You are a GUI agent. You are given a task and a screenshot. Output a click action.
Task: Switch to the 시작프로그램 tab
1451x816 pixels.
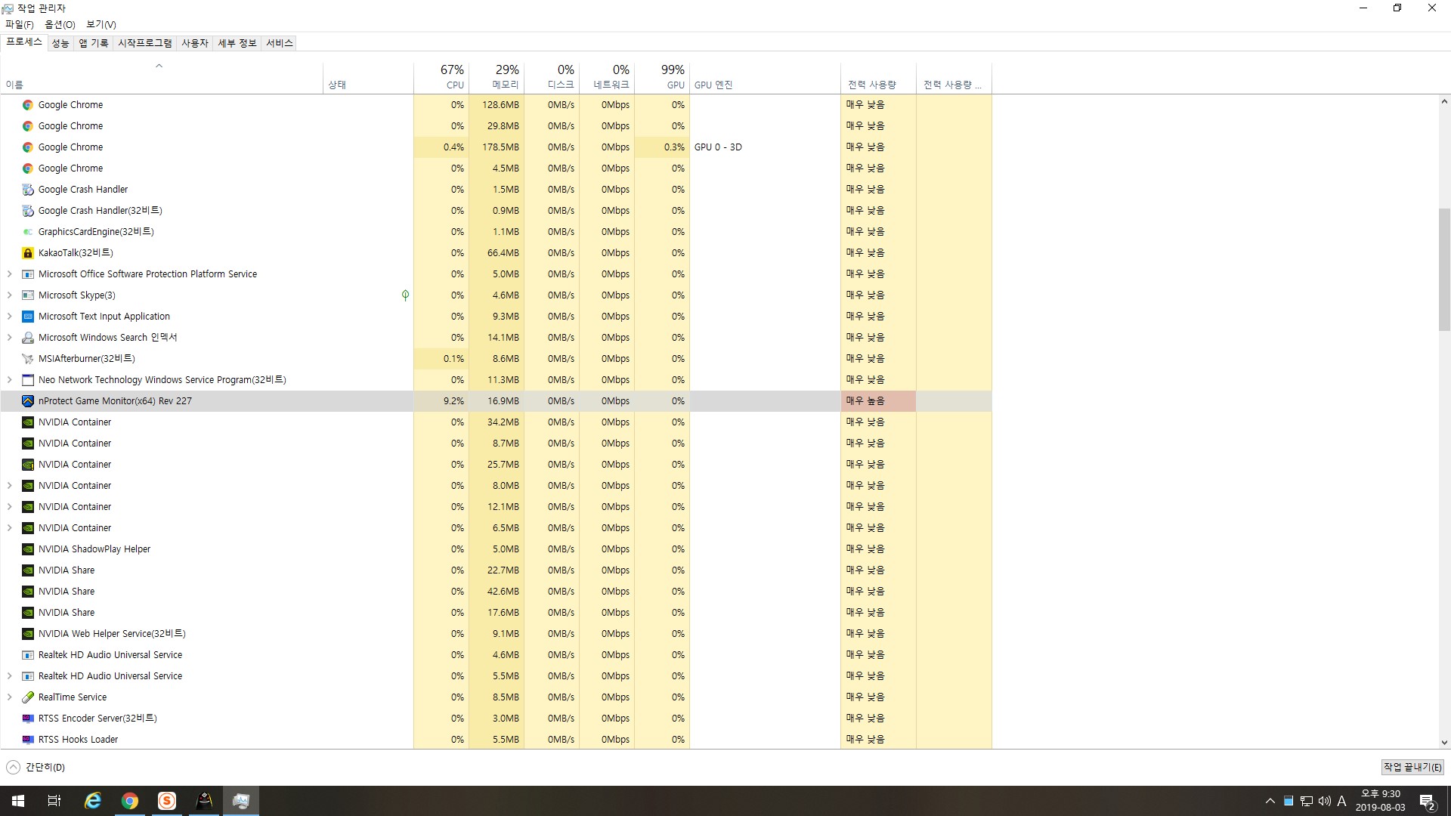[145, 43]
